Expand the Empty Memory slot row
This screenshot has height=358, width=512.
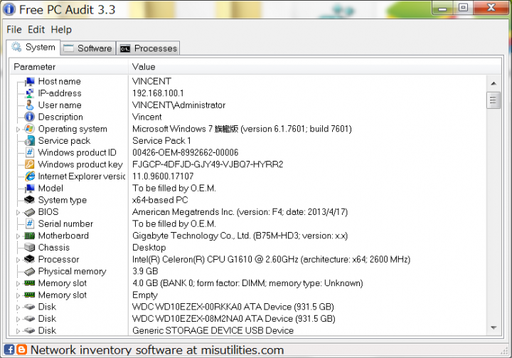click(18, 295)
